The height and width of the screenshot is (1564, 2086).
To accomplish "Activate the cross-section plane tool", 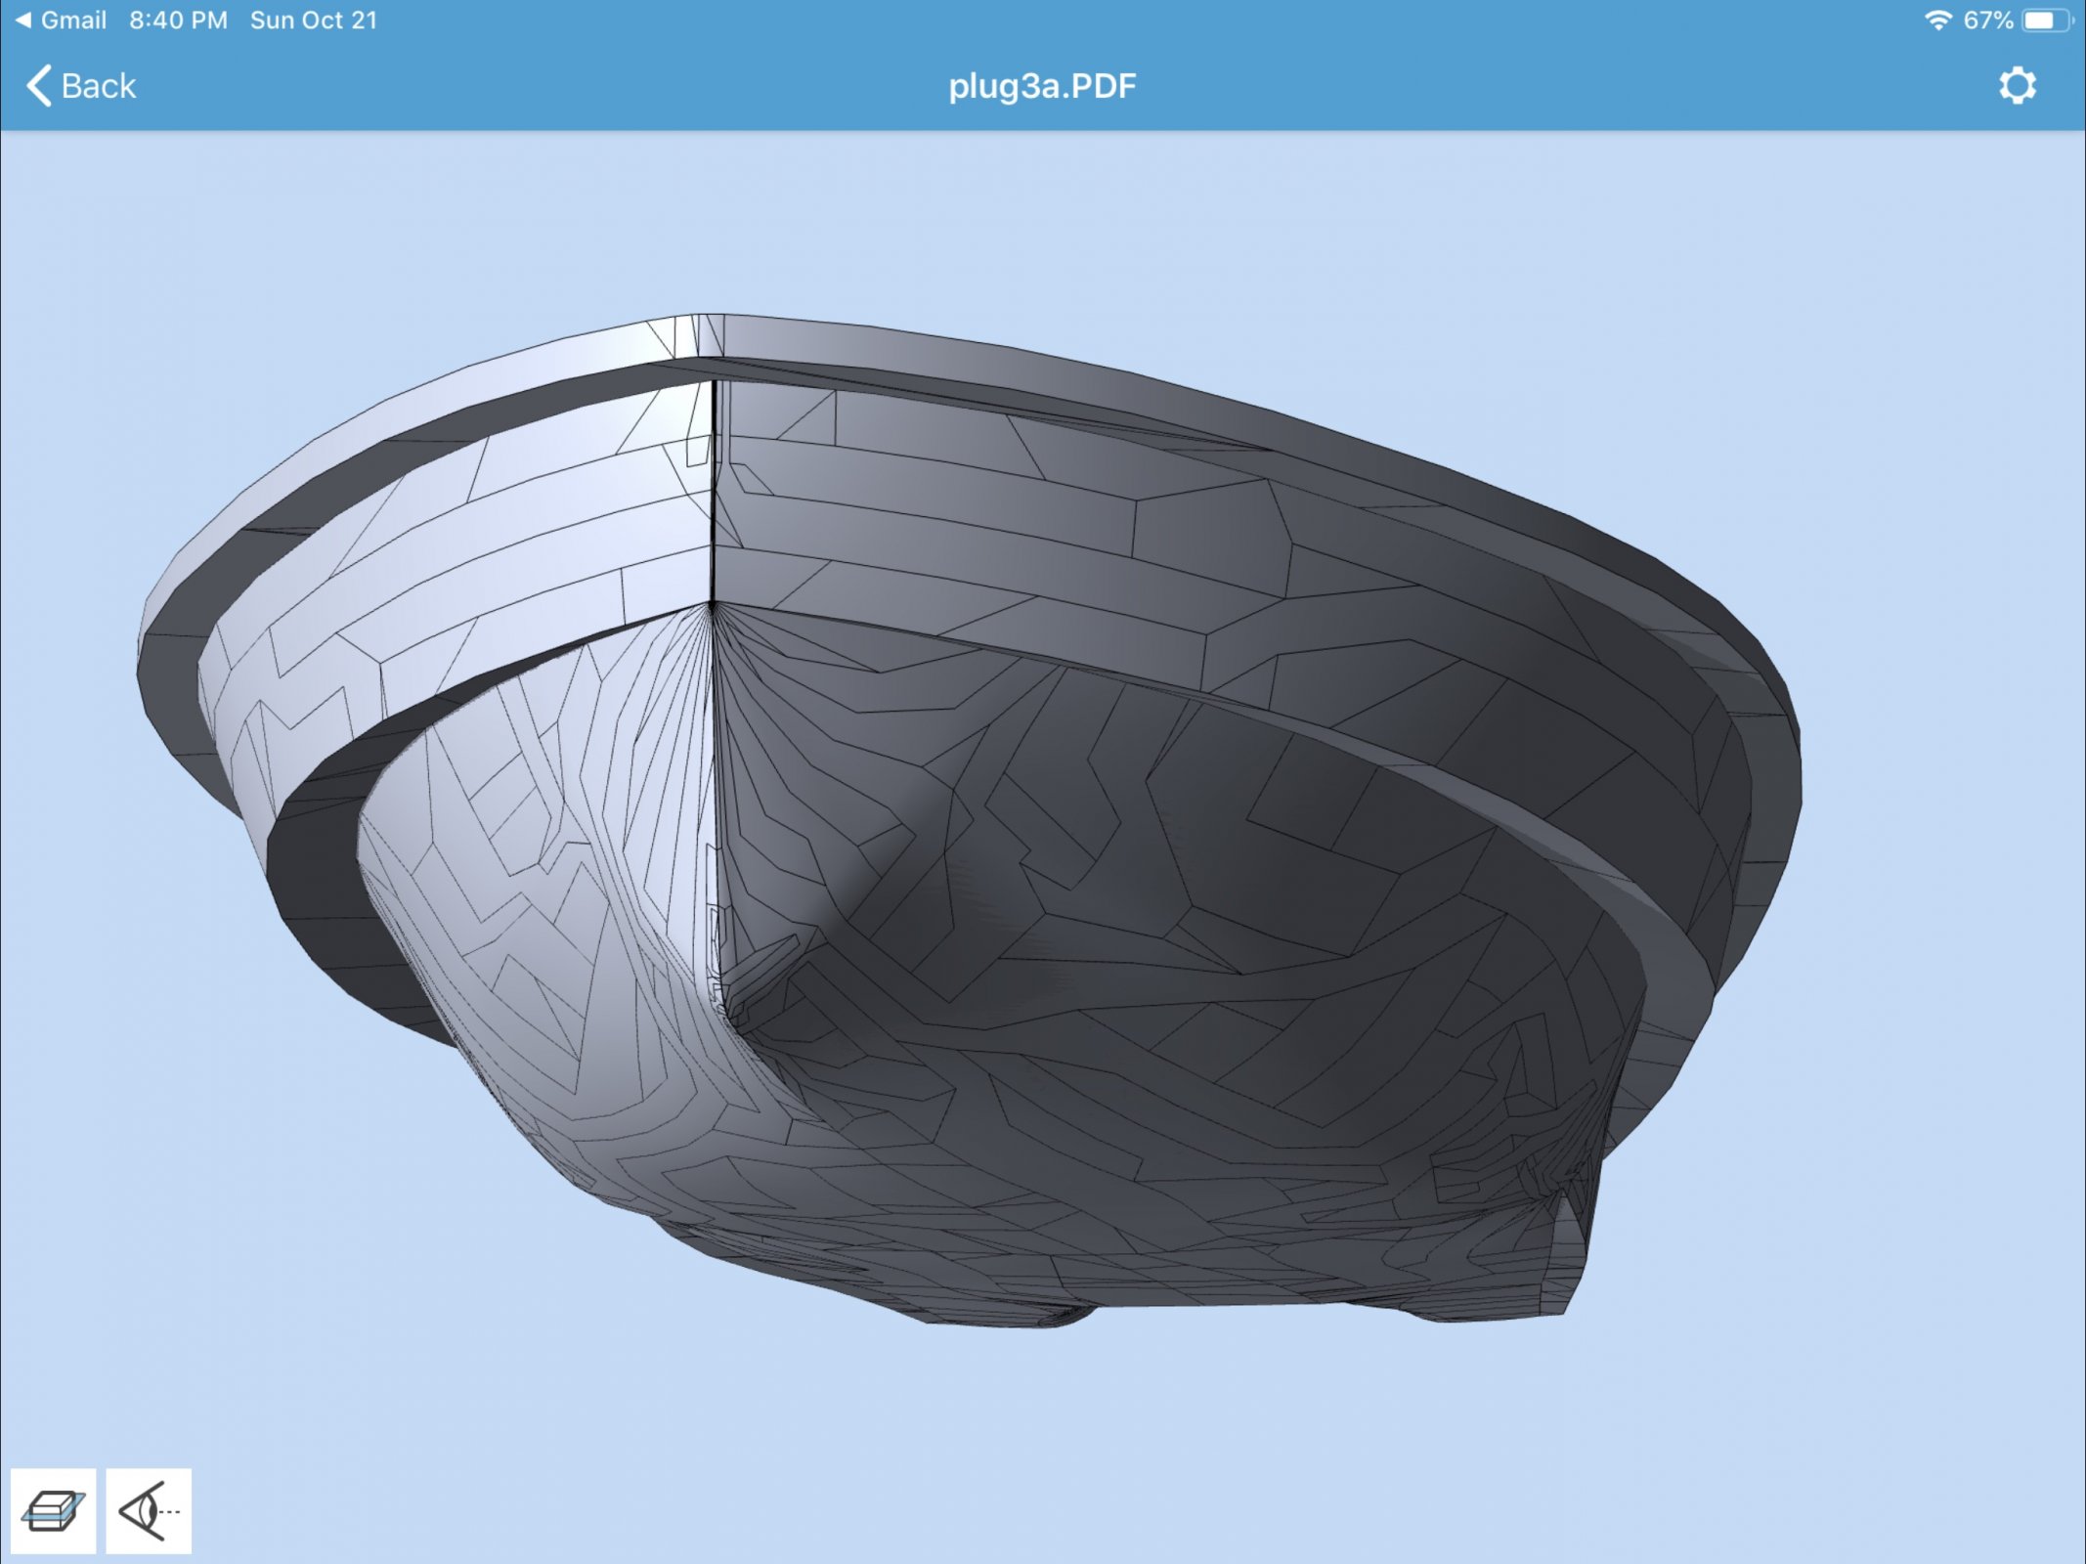I will [x=53, y=1511].
